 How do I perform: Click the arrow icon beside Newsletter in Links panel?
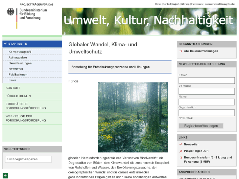coord(181,144)
